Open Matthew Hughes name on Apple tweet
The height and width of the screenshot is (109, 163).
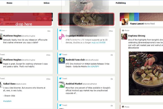point(12,36)
